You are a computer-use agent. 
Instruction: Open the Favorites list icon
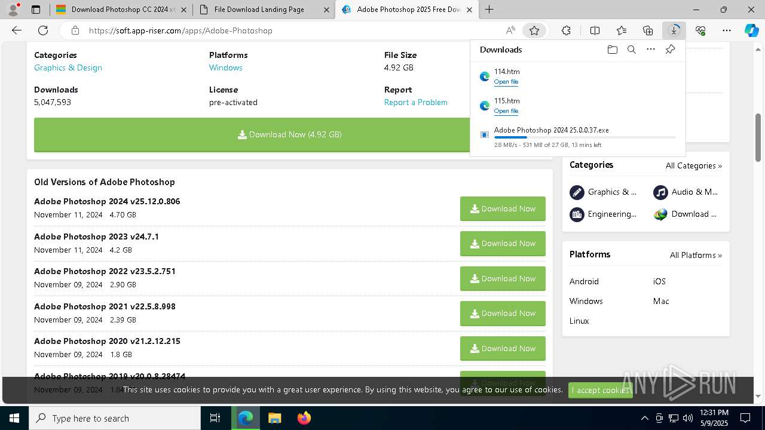coord(622,30)
